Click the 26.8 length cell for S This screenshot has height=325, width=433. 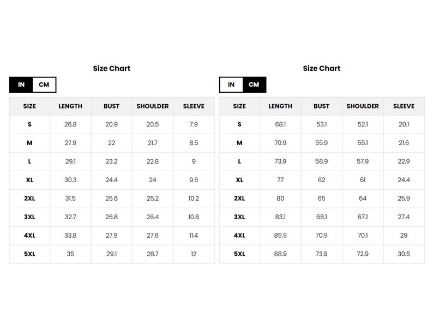coord(70,124)
